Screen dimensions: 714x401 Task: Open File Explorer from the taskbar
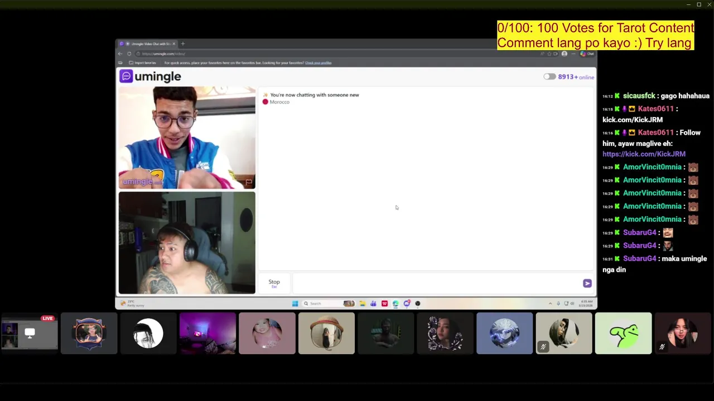coord(362,304)
